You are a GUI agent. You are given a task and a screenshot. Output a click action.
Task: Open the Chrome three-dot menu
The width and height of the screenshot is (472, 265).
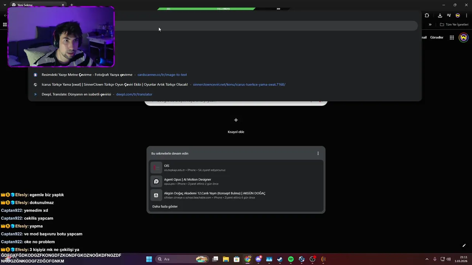click(x=466, y=15)
